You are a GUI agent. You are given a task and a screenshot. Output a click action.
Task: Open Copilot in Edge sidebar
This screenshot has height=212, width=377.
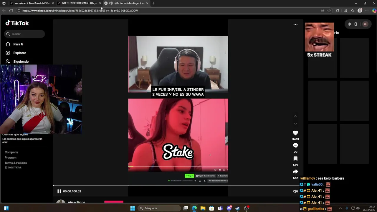tap(374, 11)
